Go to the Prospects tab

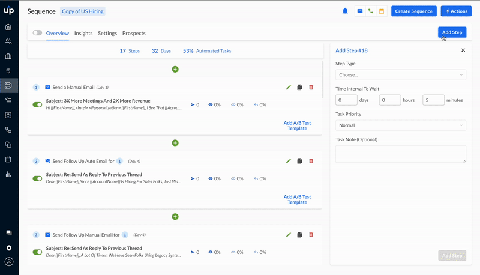pyautogui.click(x=134, y=34)
